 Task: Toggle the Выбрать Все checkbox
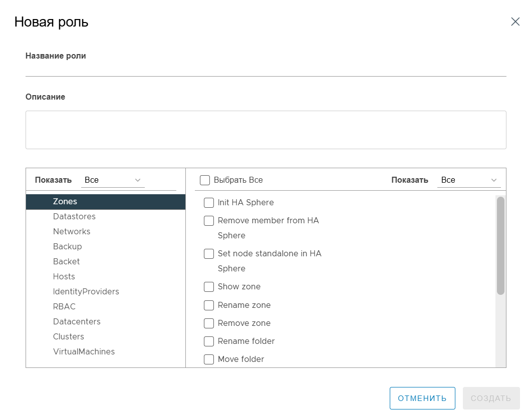coord(205,180)
